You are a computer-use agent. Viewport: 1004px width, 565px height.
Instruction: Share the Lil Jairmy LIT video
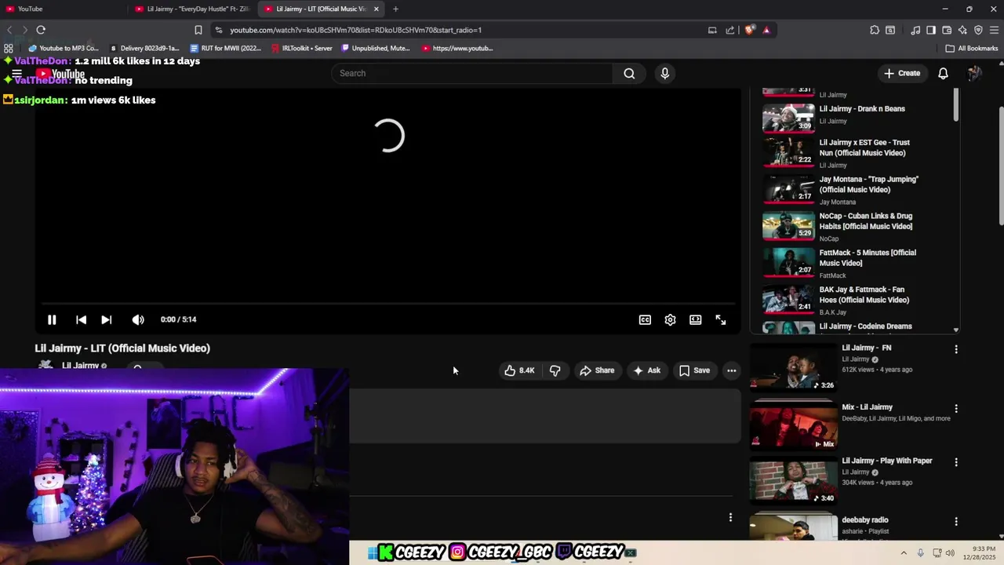pyautogui.click(x=597, y=370)
